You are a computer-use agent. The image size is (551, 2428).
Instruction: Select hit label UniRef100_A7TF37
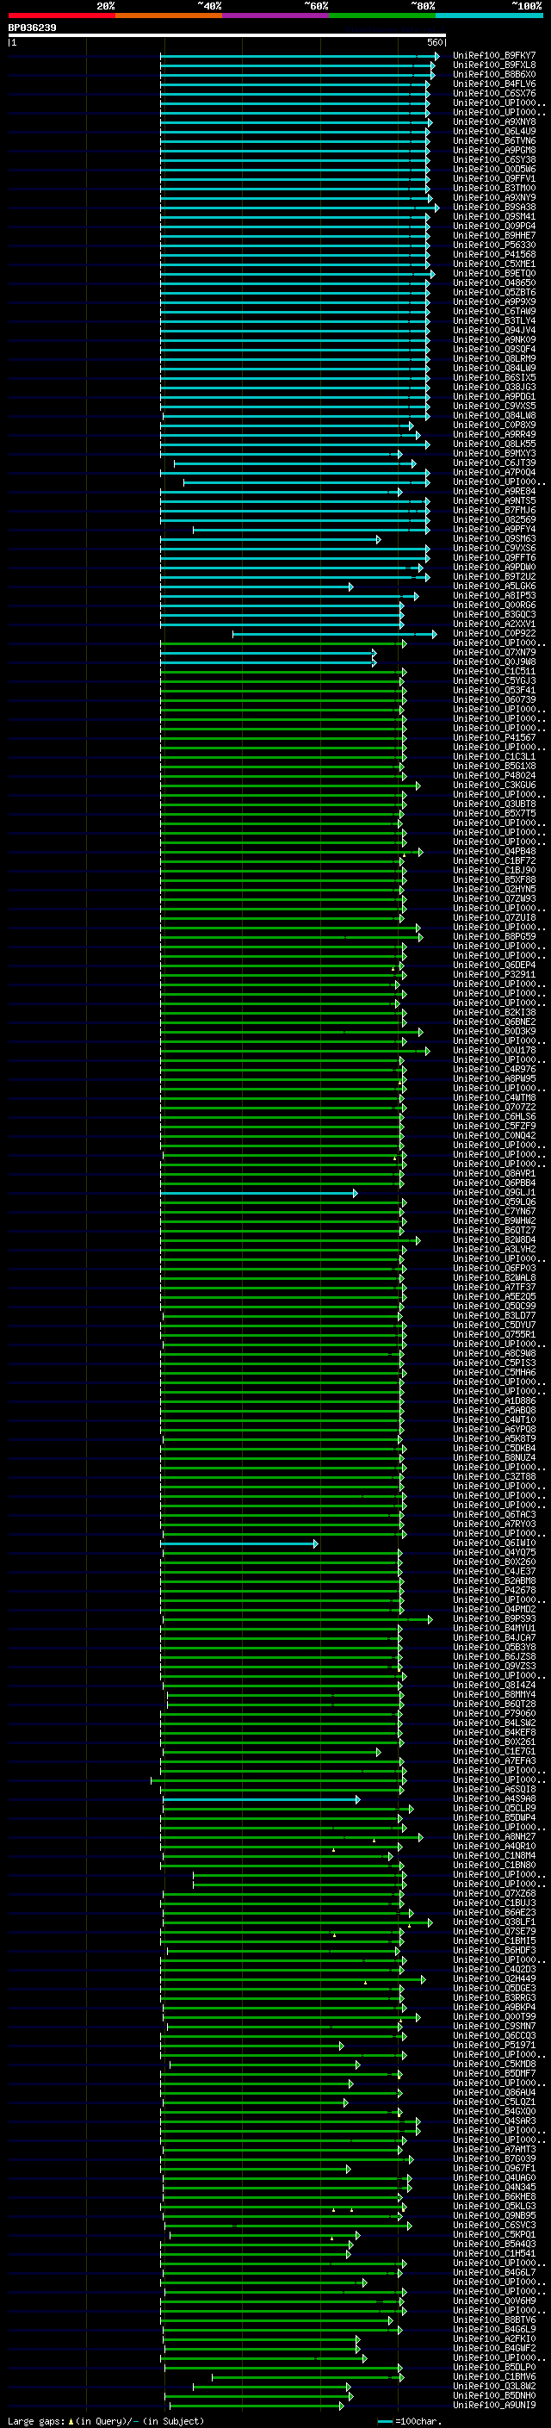pos(494,1287)
